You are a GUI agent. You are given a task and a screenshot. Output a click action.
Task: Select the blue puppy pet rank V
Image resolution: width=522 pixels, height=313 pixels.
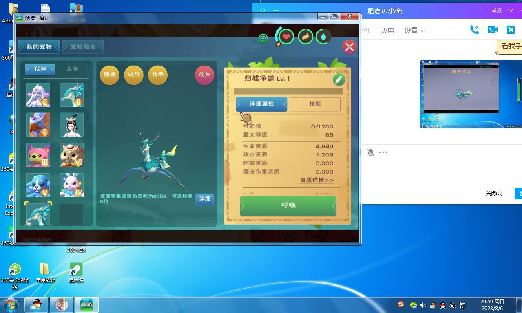(x=38, y=185)
